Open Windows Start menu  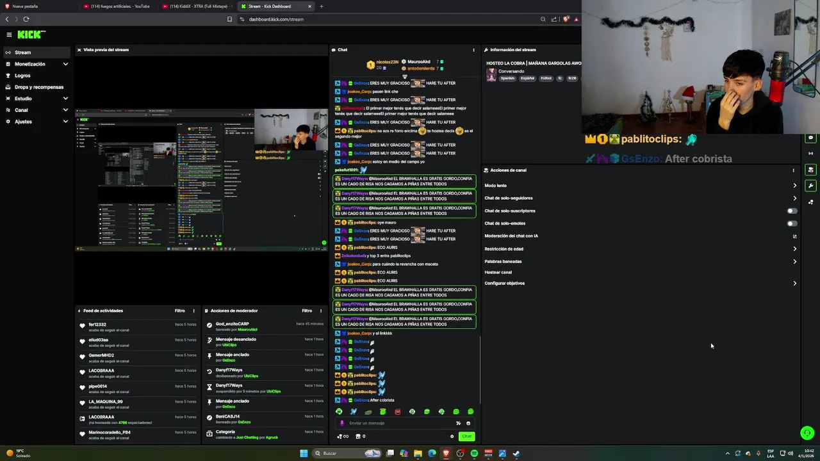coord(304,453)
